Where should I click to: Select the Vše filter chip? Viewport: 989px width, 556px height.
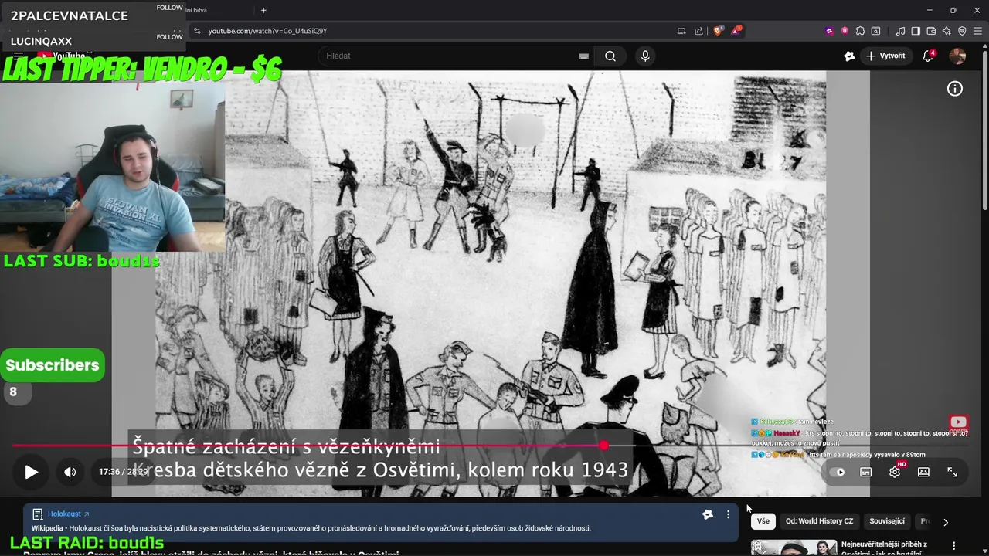pyautogui.click(x=763, y=521)
